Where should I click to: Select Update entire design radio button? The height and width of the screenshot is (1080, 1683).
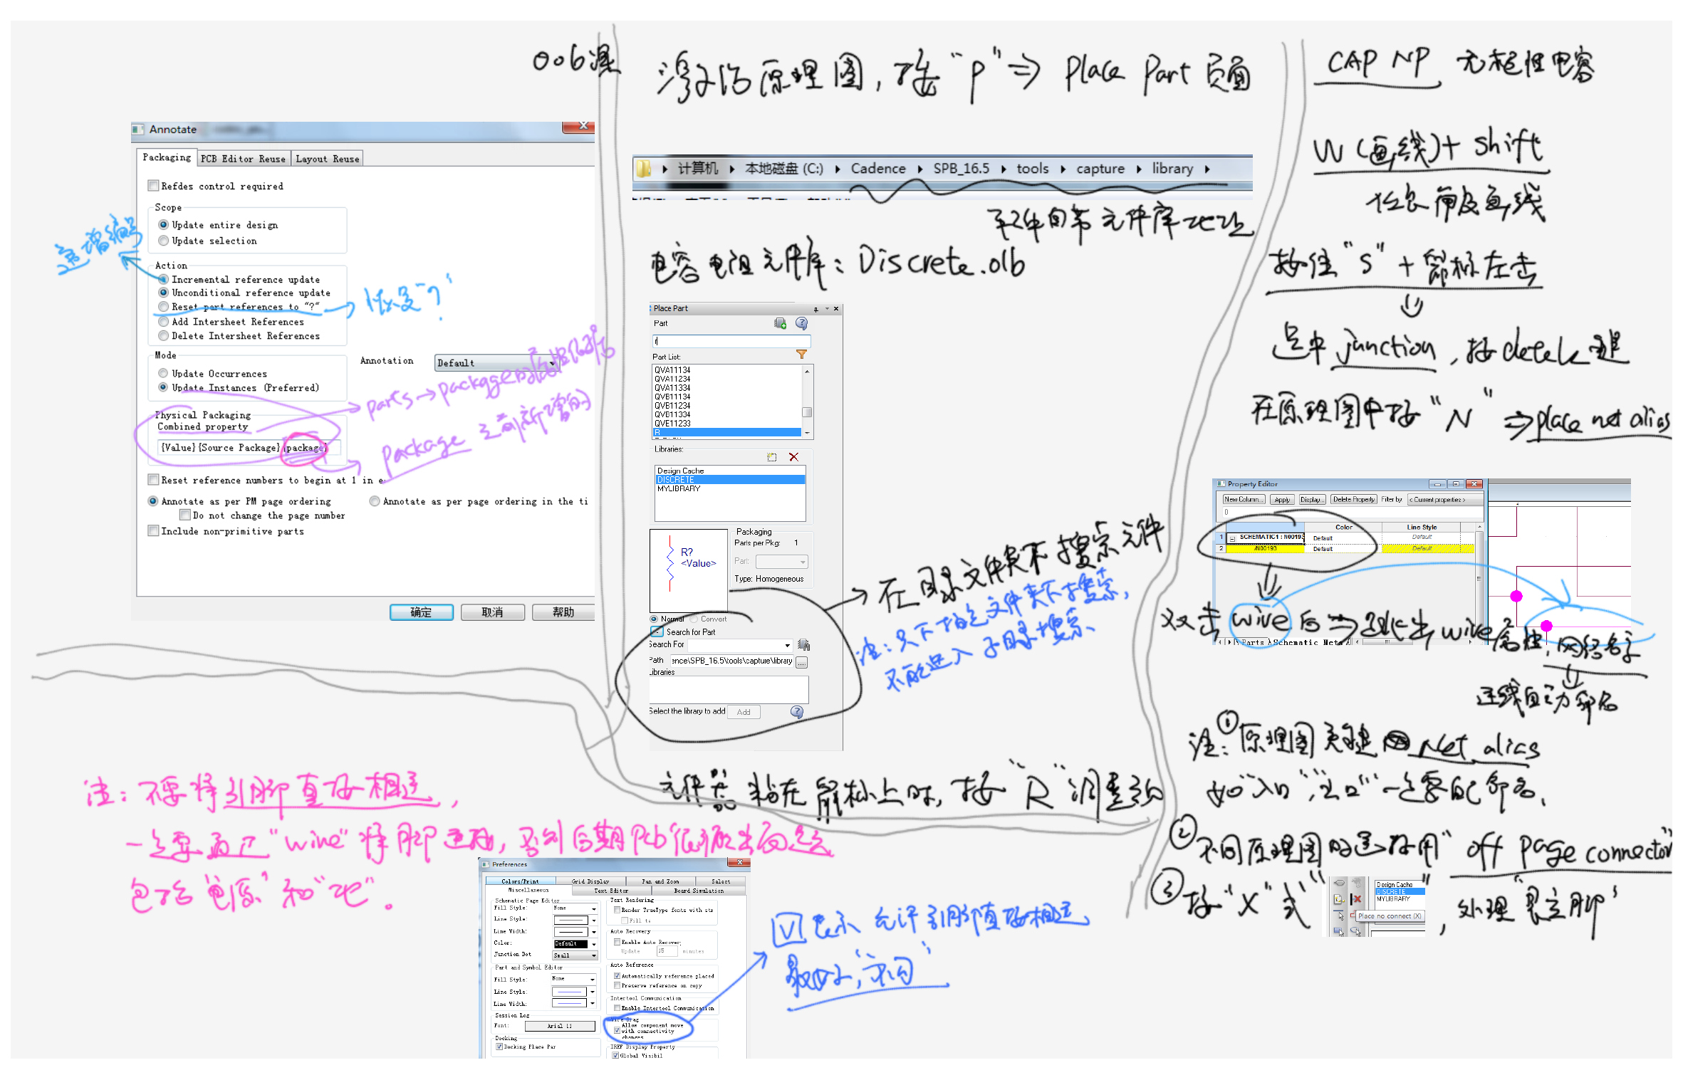163,225
